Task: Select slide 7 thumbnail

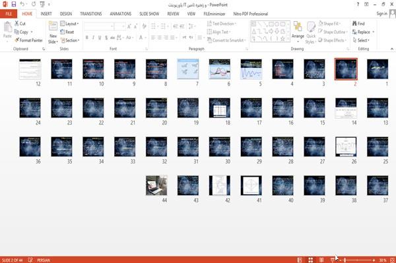Action: point(188,69)
